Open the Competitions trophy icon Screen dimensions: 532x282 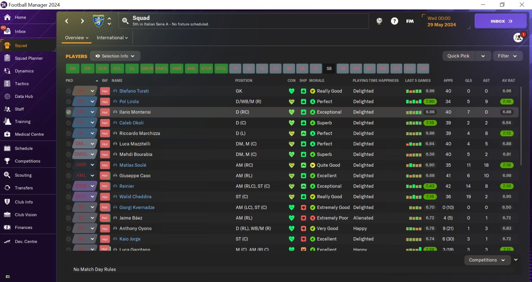7,161
